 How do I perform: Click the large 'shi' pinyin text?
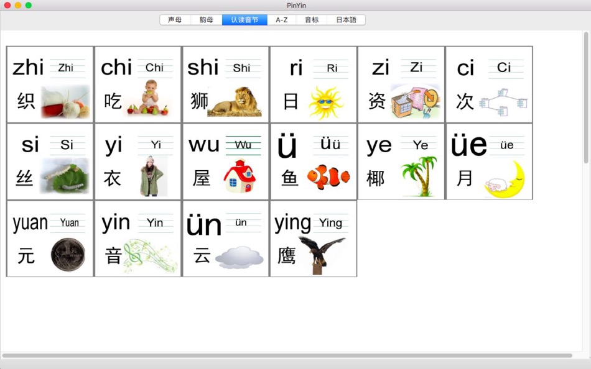[x=203, y=67]
